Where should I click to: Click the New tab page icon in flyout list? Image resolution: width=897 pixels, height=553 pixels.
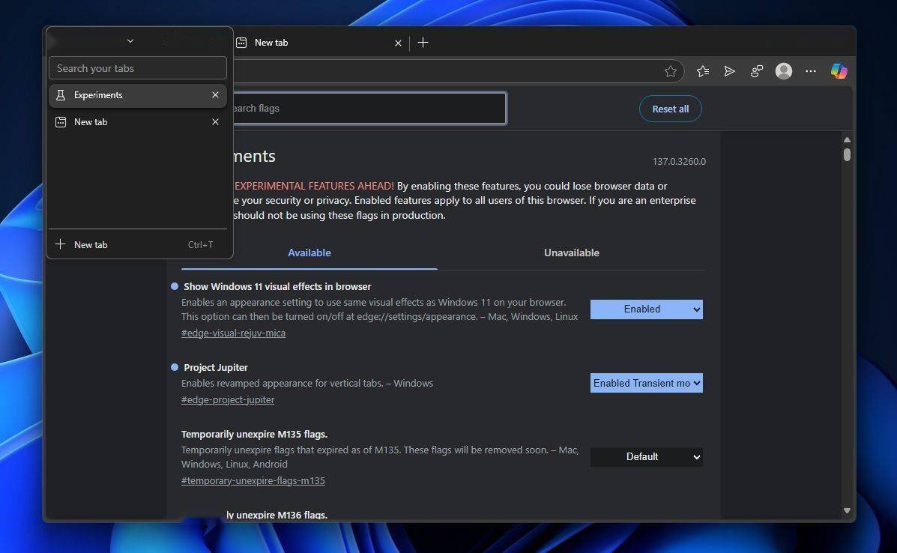(x=61, y=122)
